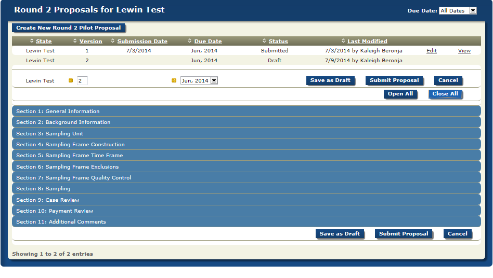Expand Section 6: Sampling Frame Exclusions
Image resolution: width=493 pixels, height=278 pixels.
247,166
